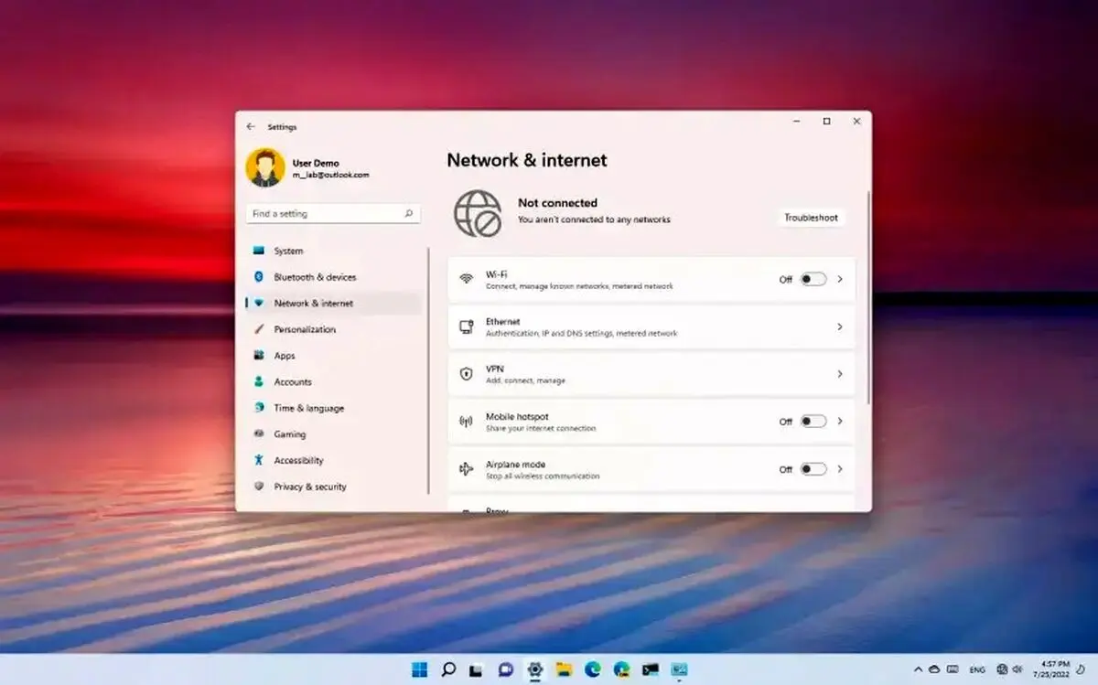The height and width of the screenshot is (685, 1098).
Task: Click the Gaming controller icon
Action: click(259, 434)
